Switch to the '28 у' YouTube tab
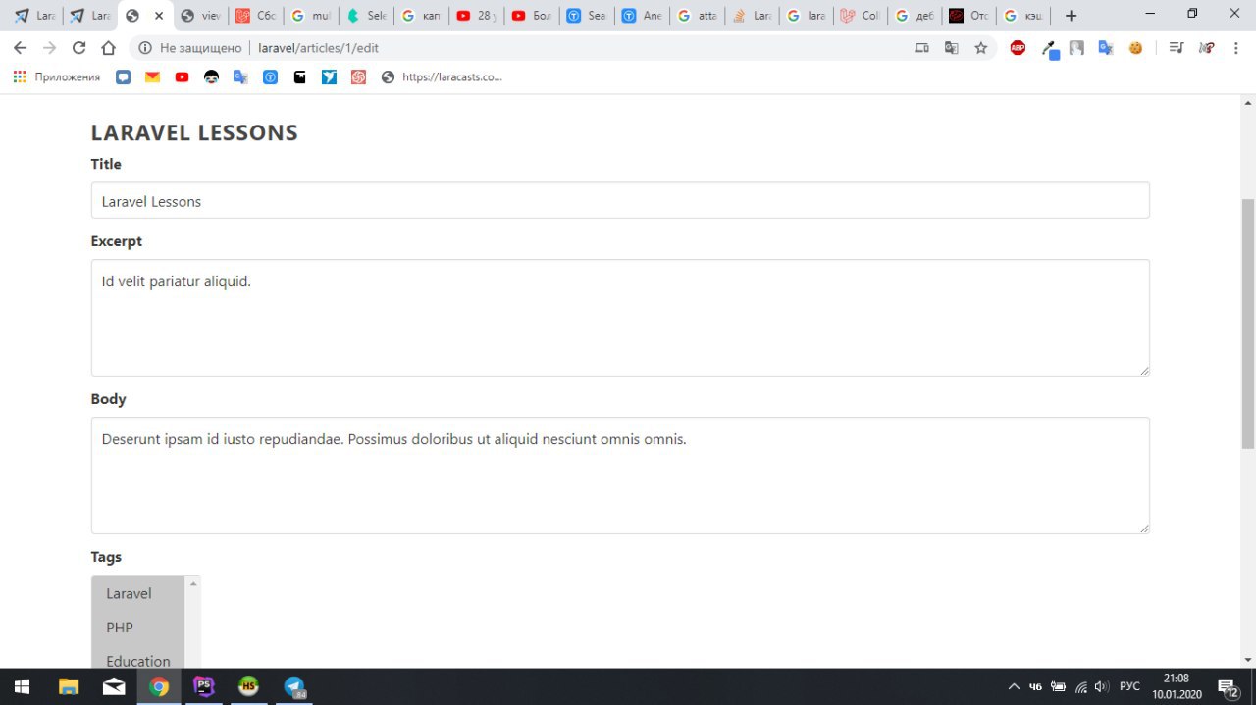 (x=476, y=16)
